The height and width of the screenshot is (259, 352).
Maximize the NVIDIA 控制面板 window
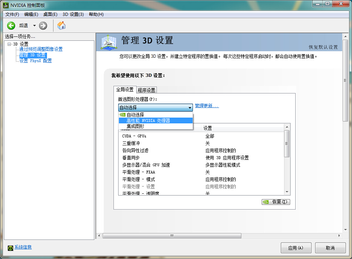coord(327,4)
